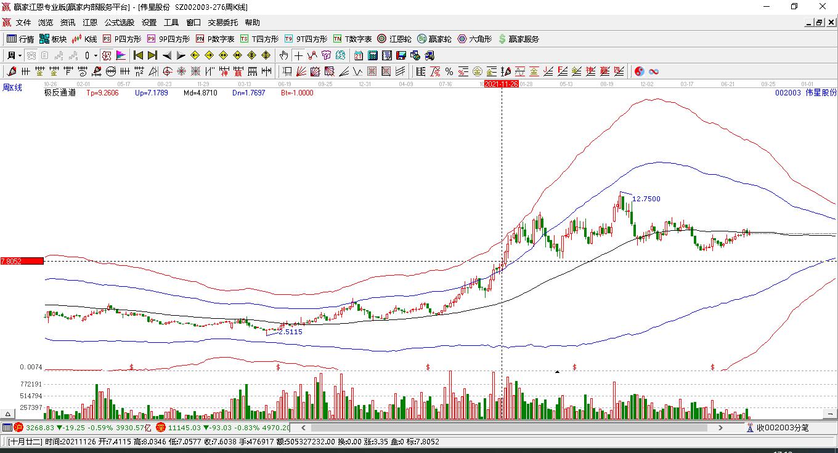Click the purple 字 character icon
Image resolution: width=838 pixels, height=453 pixels.
pos(327,55)
